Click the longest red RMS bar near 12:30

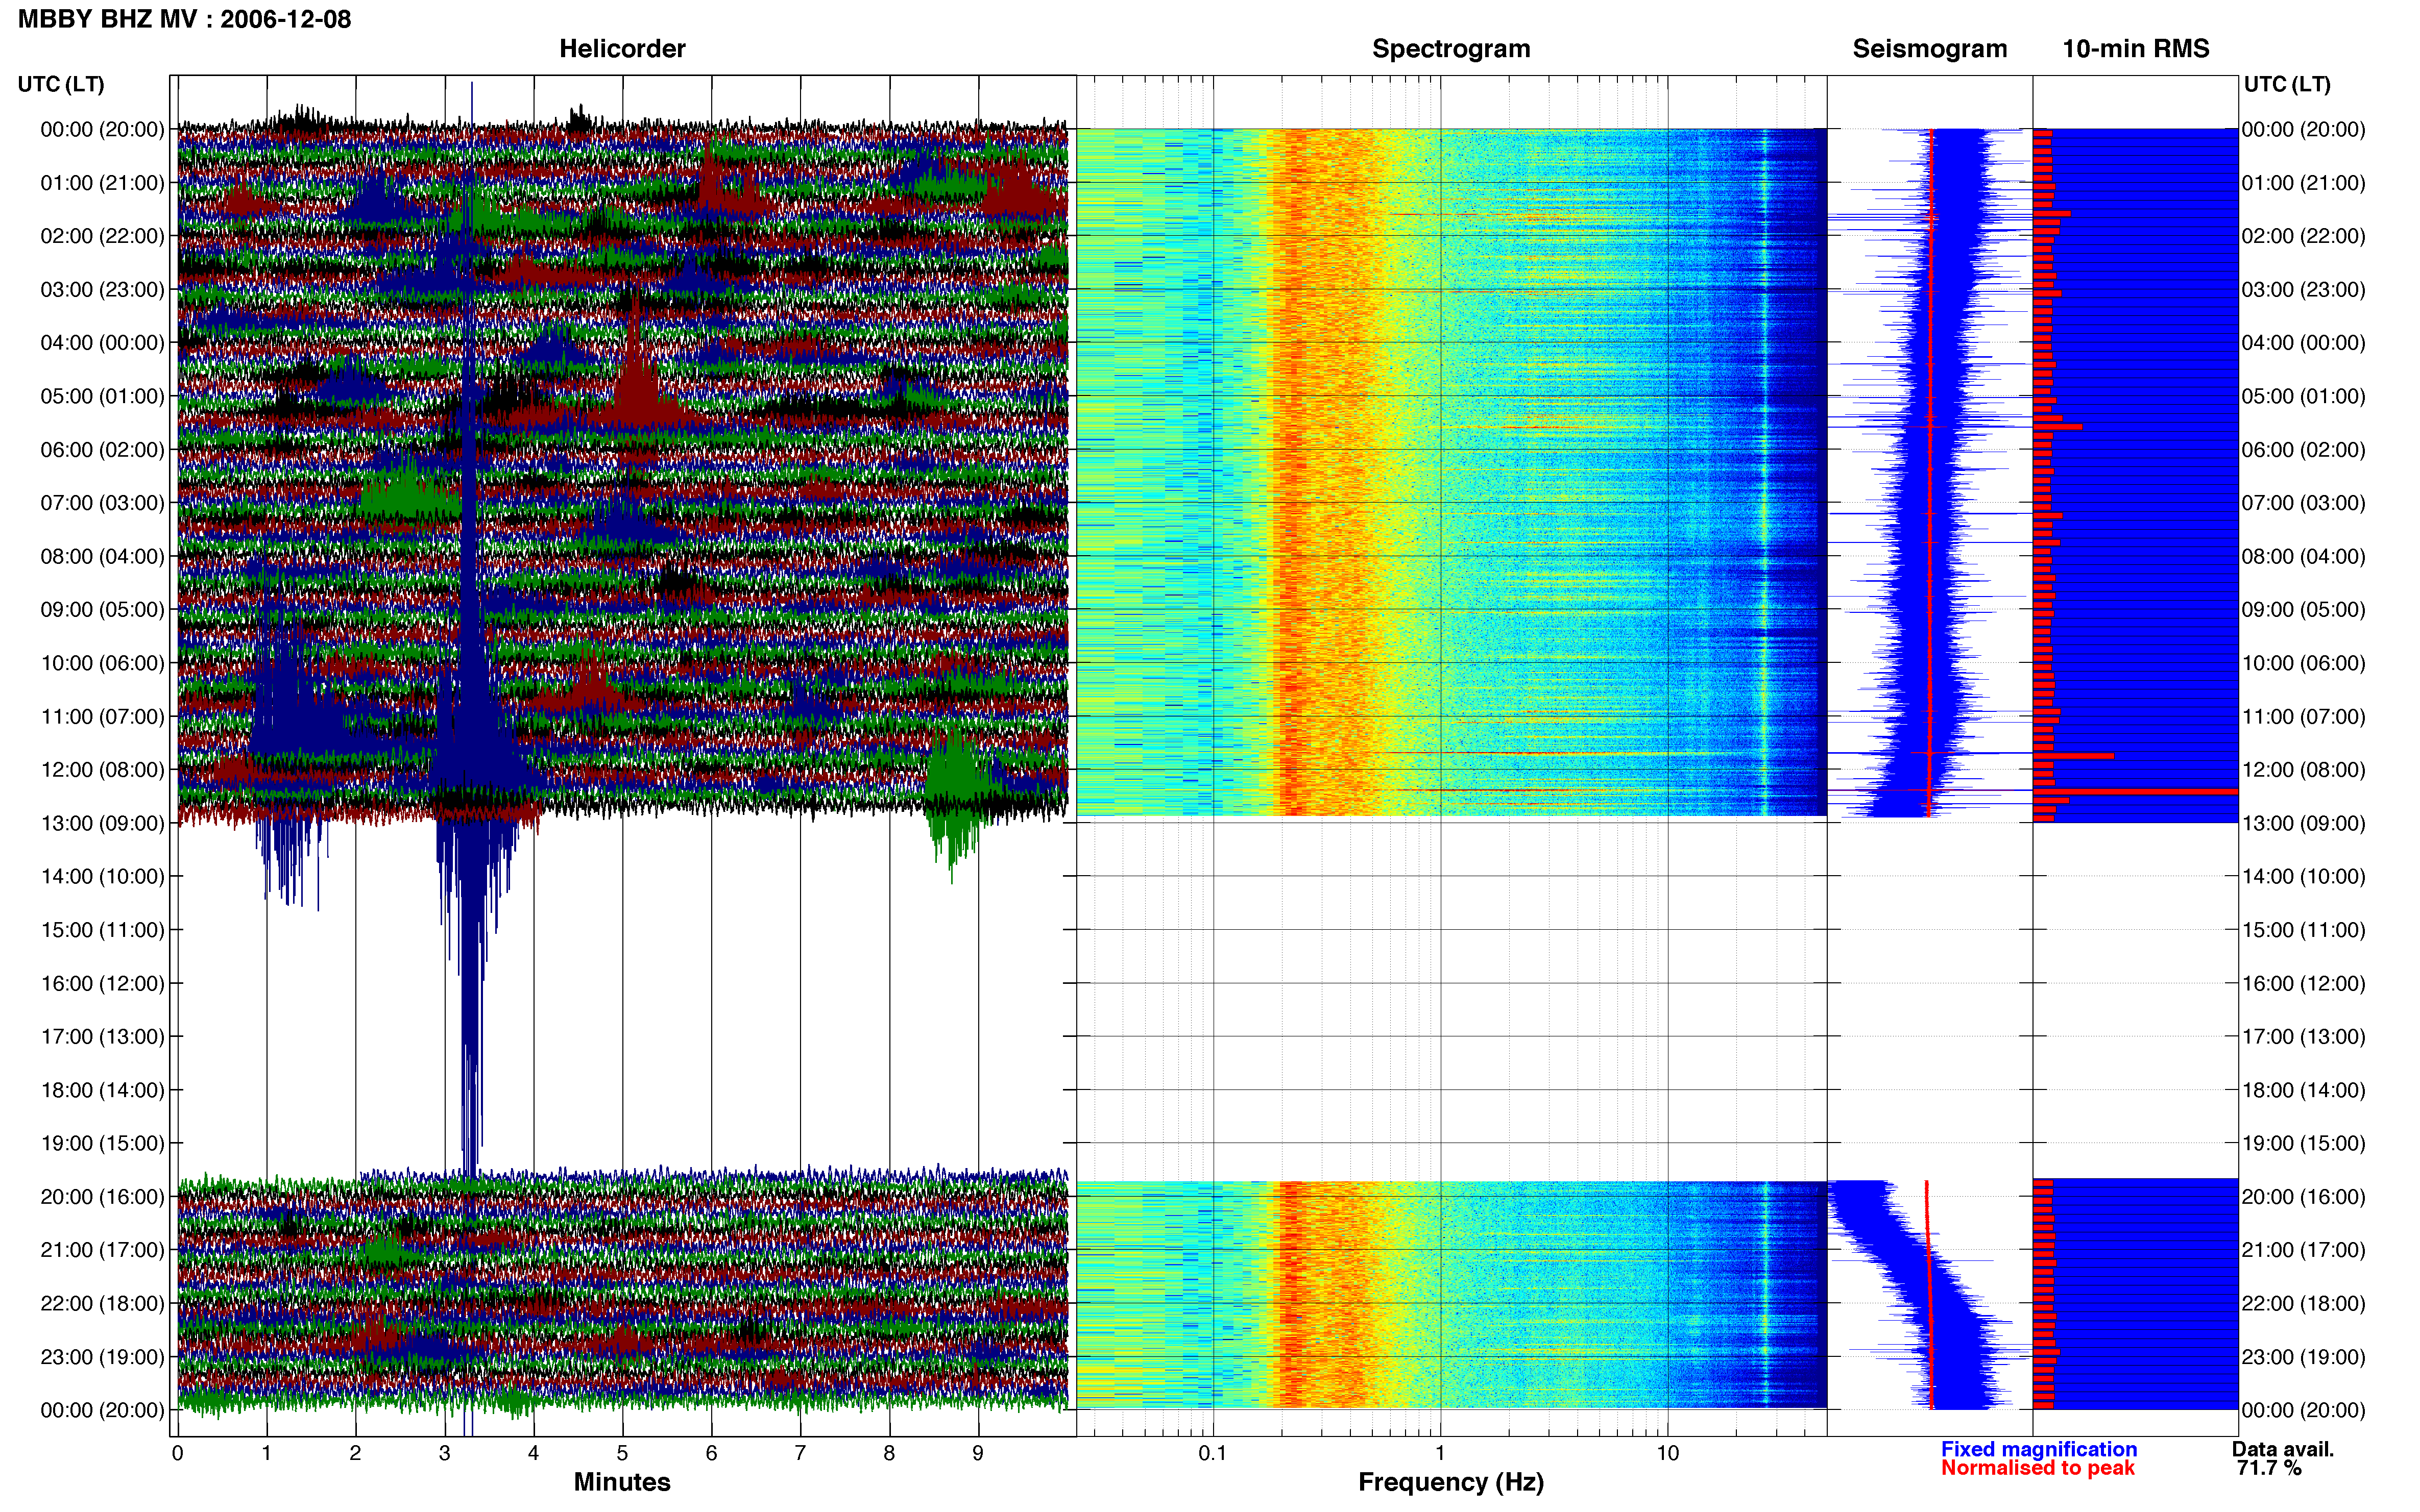click(2135, 792)
